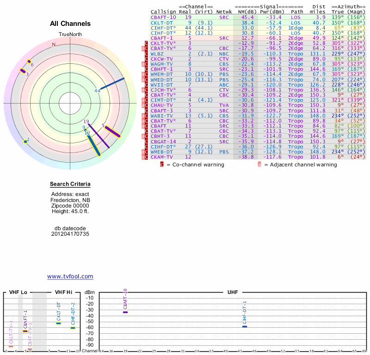Click the CKLT-DT marker in VHF Hi
Viewport: 370px width, 355px height.
pos(59,323)
